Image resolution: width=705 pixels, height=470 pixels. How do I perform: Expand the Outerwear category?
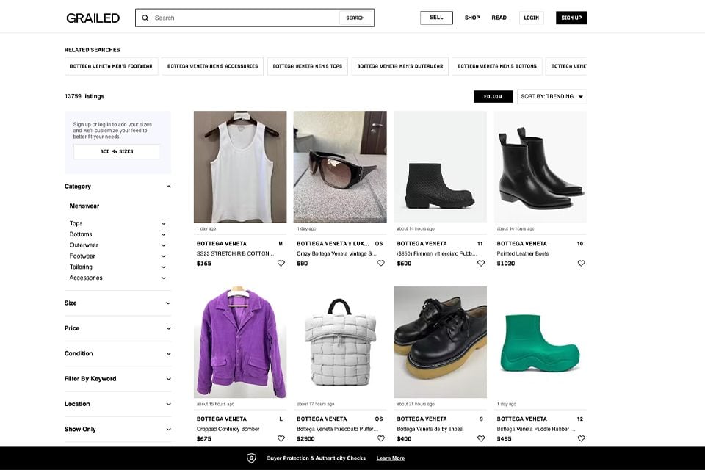click(x=164, y=245)
